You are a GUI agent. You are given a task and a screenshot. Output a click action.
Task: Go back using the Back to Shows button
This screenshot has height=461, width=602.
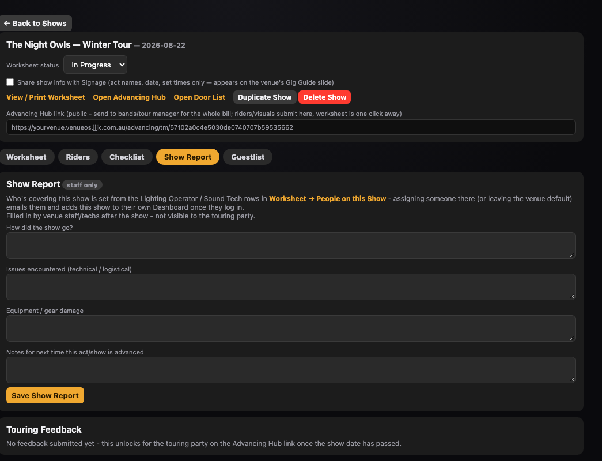36,24
